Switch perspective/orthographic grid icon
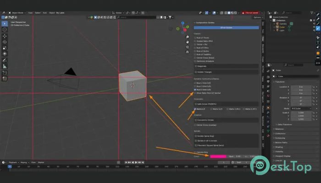Screen dimensions: 321x183 point(187,52)
